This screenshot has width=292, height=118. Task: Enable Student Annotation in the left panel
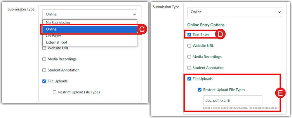pyautogui.click(x=44, y=70)
